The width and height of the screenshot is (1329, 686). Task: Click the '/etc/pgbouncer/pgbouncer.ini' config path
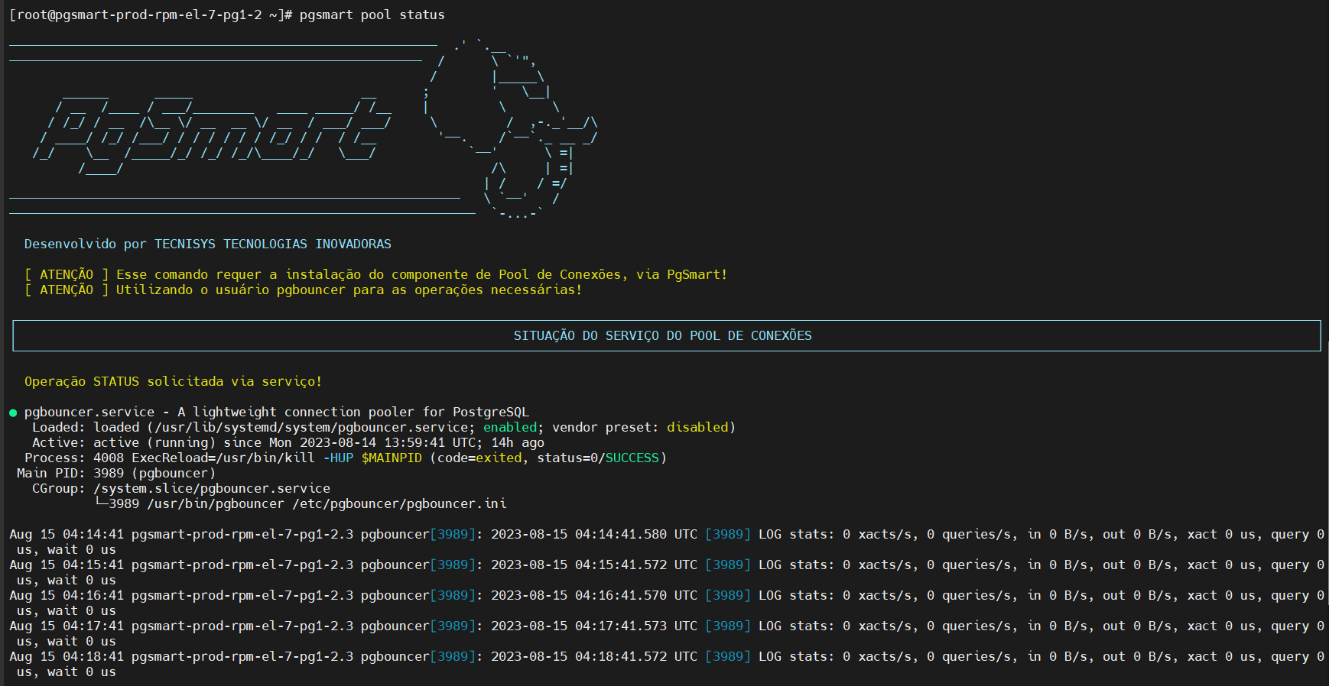tap(399, 503)
